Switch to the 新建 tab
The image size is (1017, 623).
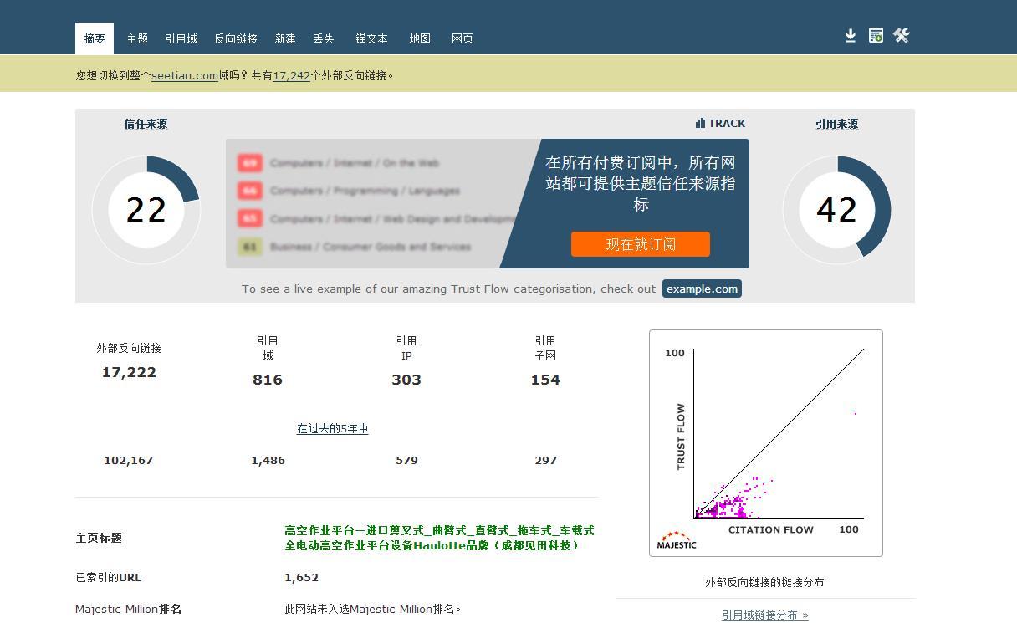285,38
